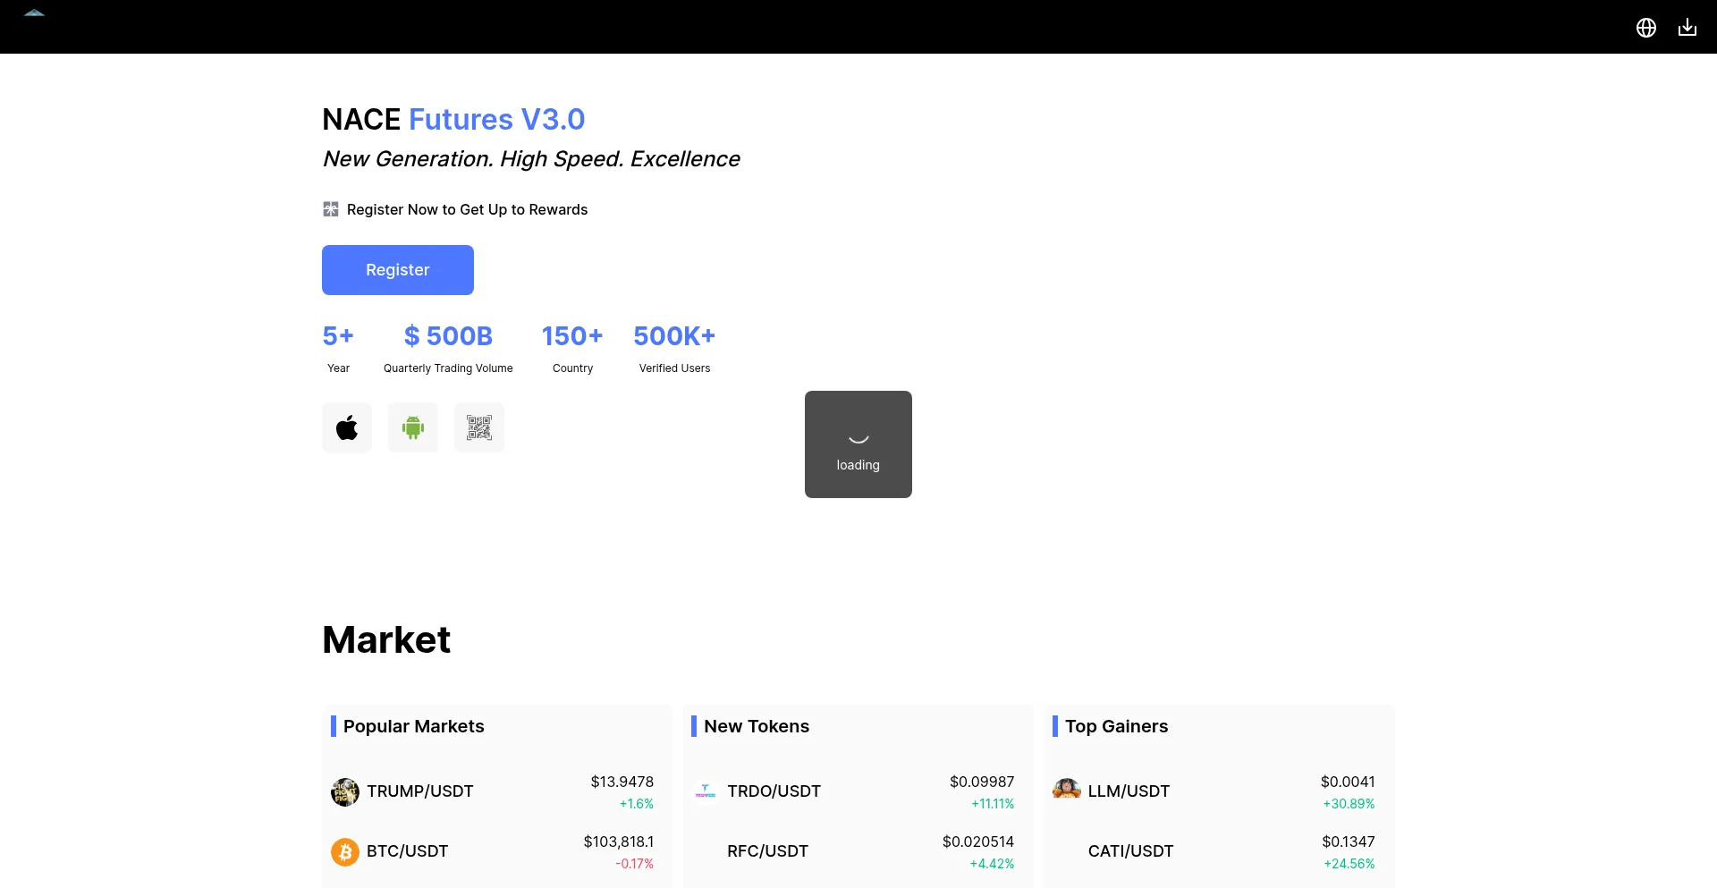Show the QR code download icon
Viewport: 1717px width, 888px height.
coord(479,428)
